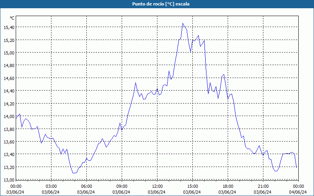This screenshot has height=196, width=314.
Task: Click the curve's lowest dip near 05:00
Action: [x=74, y=173]
